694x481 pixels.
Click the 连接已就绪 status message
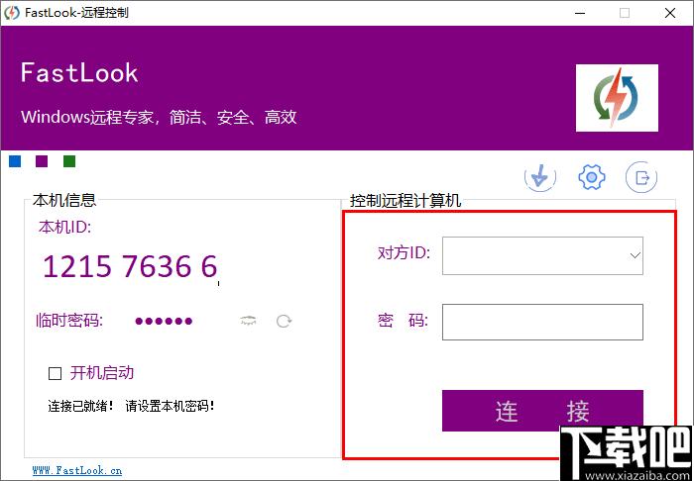pos(132,406)
